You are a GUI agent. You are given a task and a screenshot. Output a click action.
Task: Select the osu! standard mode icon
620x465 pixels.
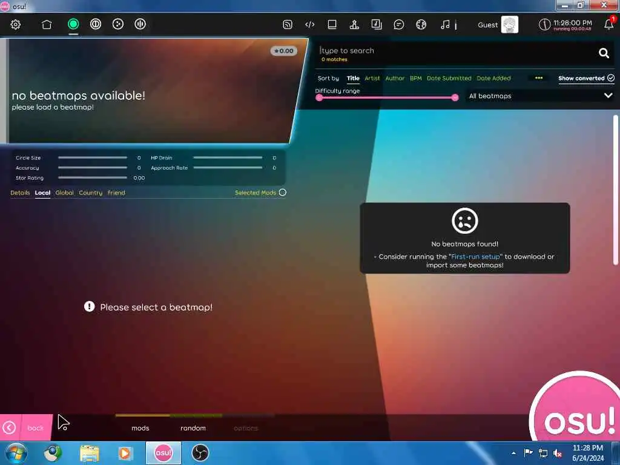pyautogui.click(x=73, y=24)
